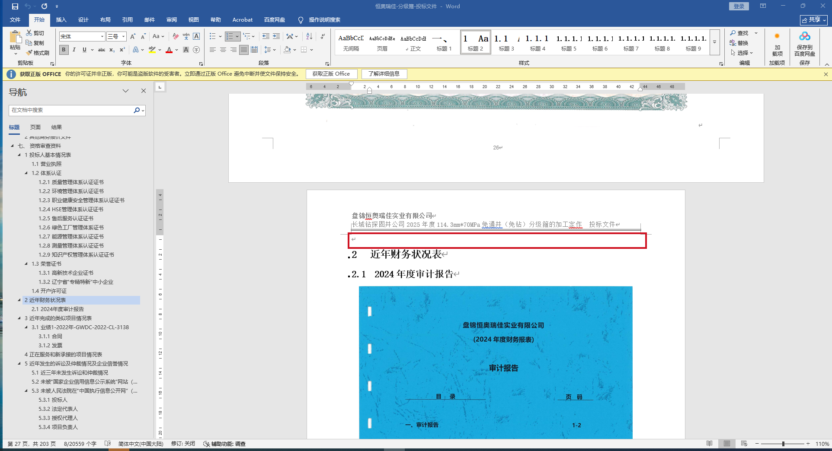Switch to the 视图 ribbon tab
832x451 pixels.
click(193, 20)
